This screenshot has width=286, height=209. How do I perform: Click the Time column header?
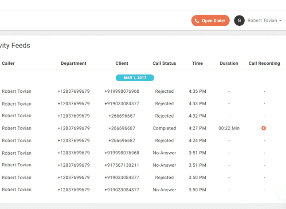click(197, 63)
